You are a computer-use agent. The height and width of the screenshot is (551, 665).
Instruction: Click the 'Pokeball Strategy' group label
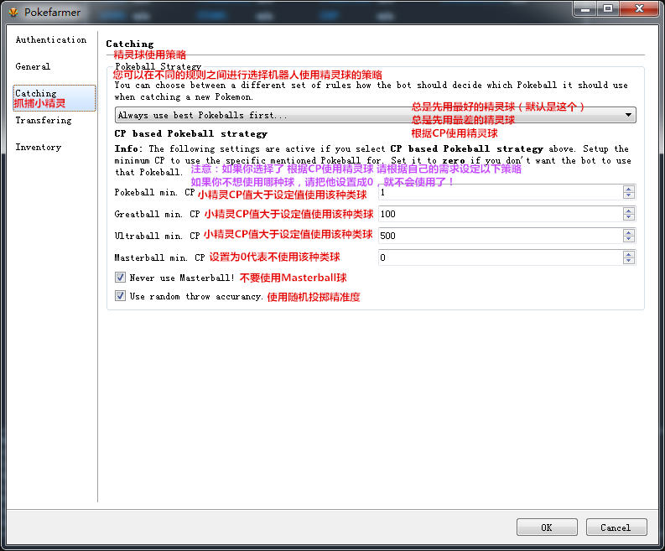pos(158,66)
